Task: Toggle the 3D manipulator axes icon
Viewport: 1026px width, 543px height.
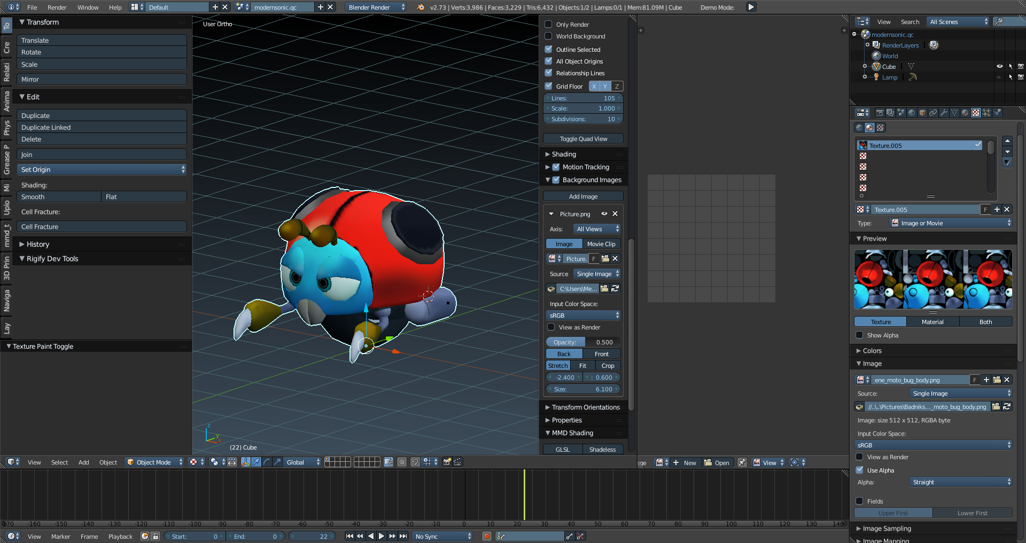Action: pyautogui.click(x=246, y=462)
